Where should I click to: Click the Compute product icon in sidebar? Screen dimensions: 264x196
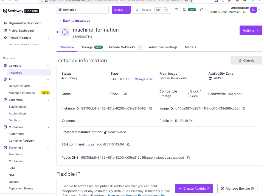pyautogui.click(x=5, y=66)
